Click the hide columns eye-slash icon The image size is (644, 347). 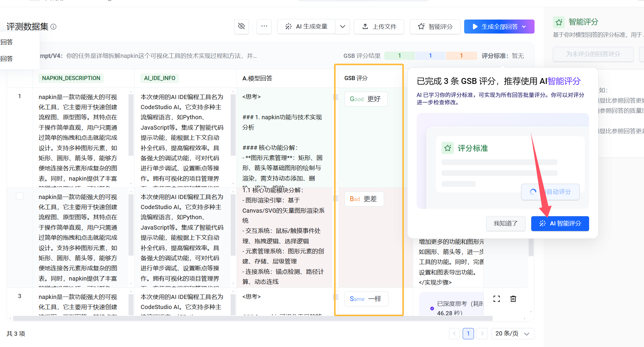241,26
